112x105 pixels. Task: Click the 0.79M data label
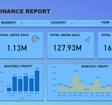[x=65, y=86]
